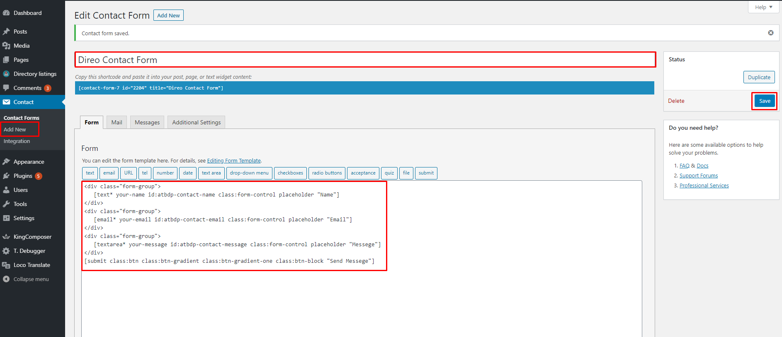Insert a radio buttons tag
The height and width of the screenshot is (337, 782).
pos(327,173)
